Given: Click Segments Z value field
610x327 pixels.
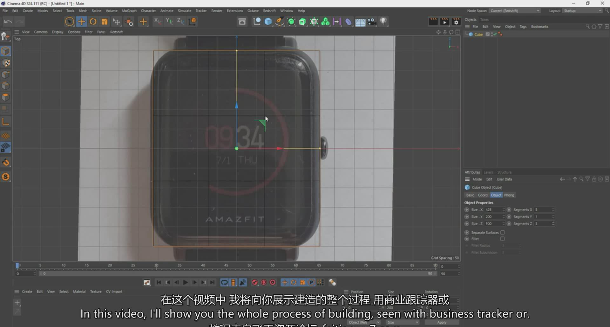Looking at the screenshot, I should pos(543,224).
